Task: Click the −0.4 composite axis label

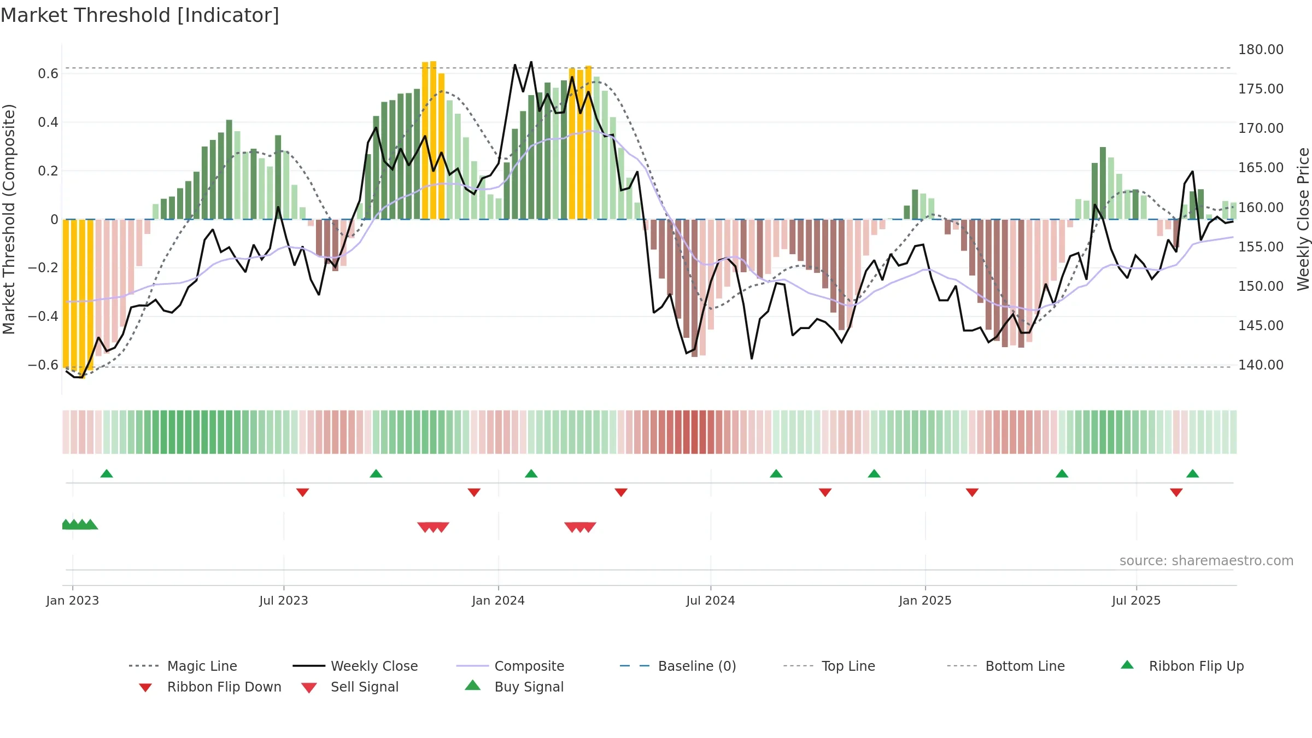Action: click(43, 317)
